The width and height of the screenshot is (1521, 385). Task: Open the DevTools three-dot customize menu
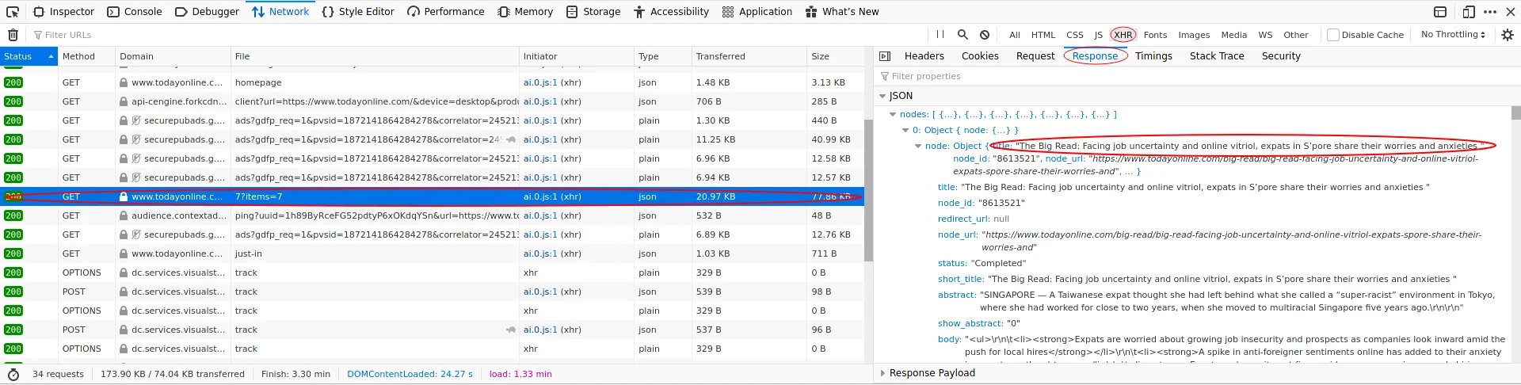(1490, 12)
